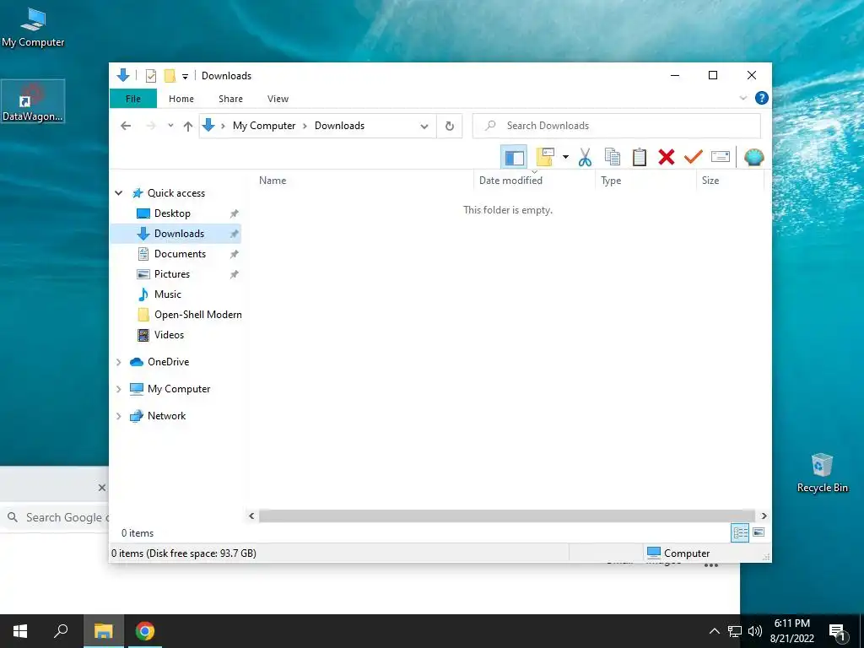This screenshot has height=648, width=864.
Task: Click the Cut scissors icon
Action: [x=586, y=158]
